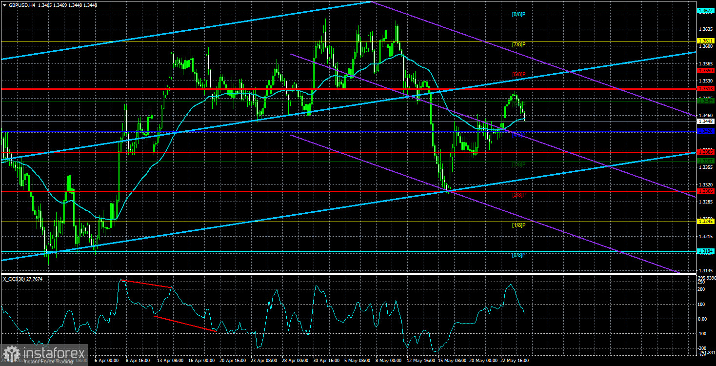Click the 16 Apr 00:00 time label
Viewport: 716px width, 366px height.
200,361
